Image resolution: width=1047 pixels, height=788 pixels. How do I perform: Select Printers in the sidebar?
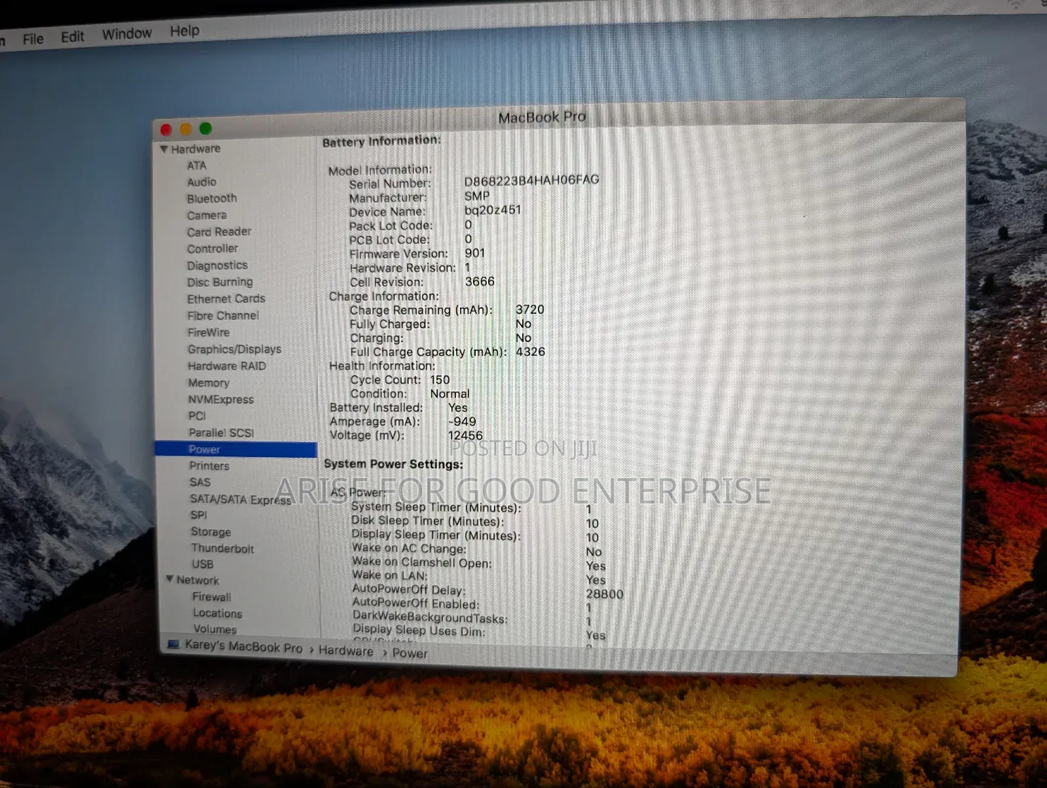coord(209,466)
